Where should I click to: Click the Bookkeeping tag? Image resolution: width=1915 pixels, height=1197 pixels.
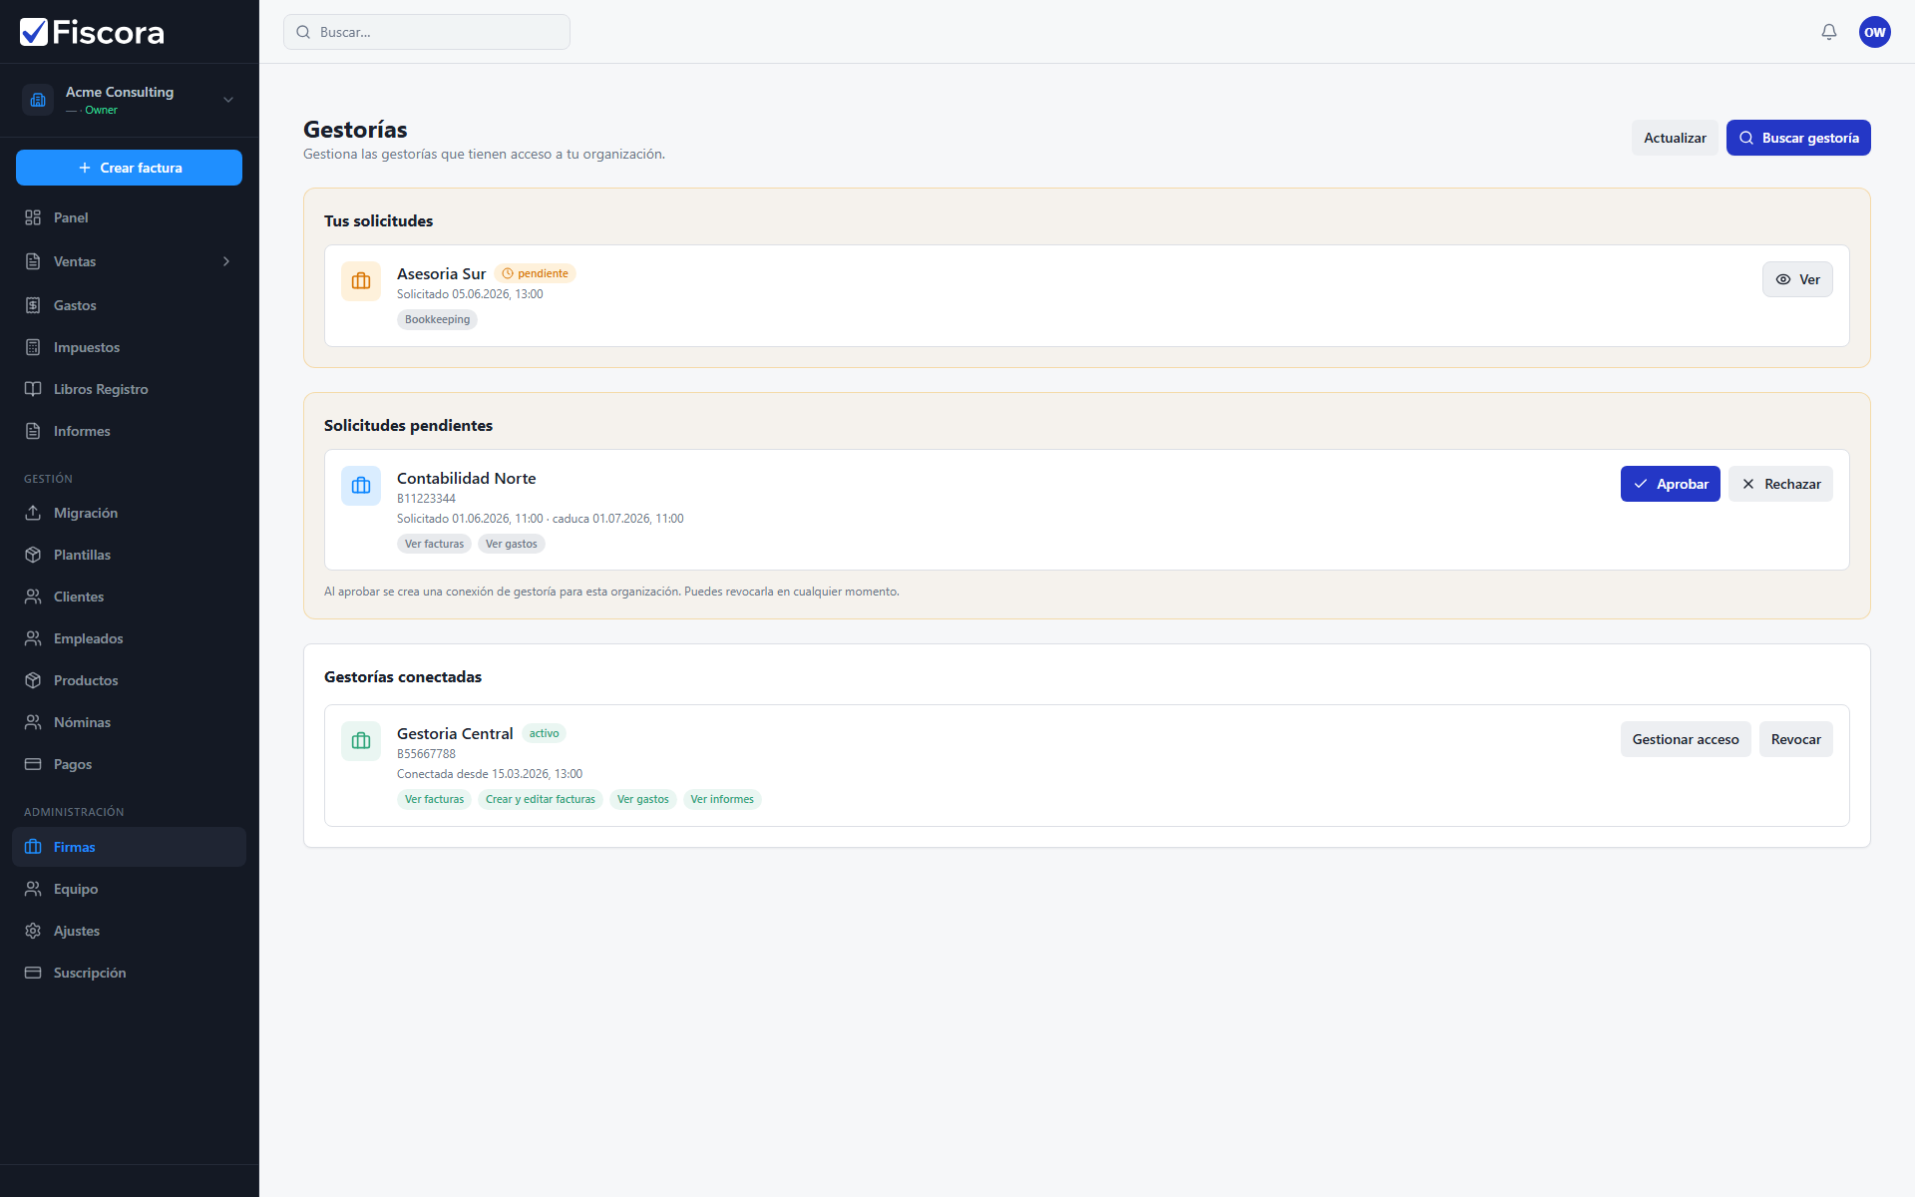pos(437,319)
